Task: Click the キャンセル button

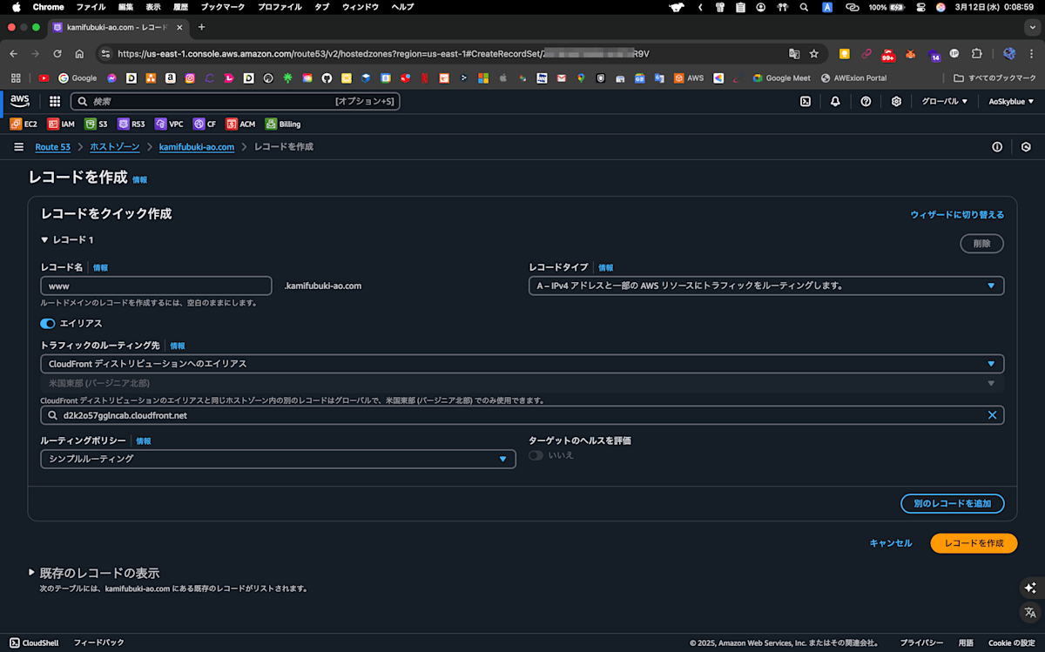Action: (x=891, y=543)
